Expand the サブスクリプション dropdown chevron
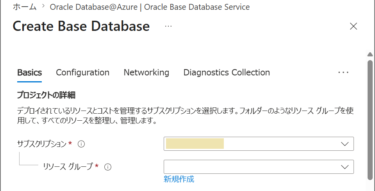 345,144
